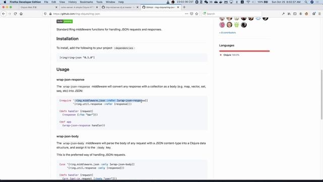Go back with the browser back arrow
This screenshot has width=323, height=182.
pos(4,14)
